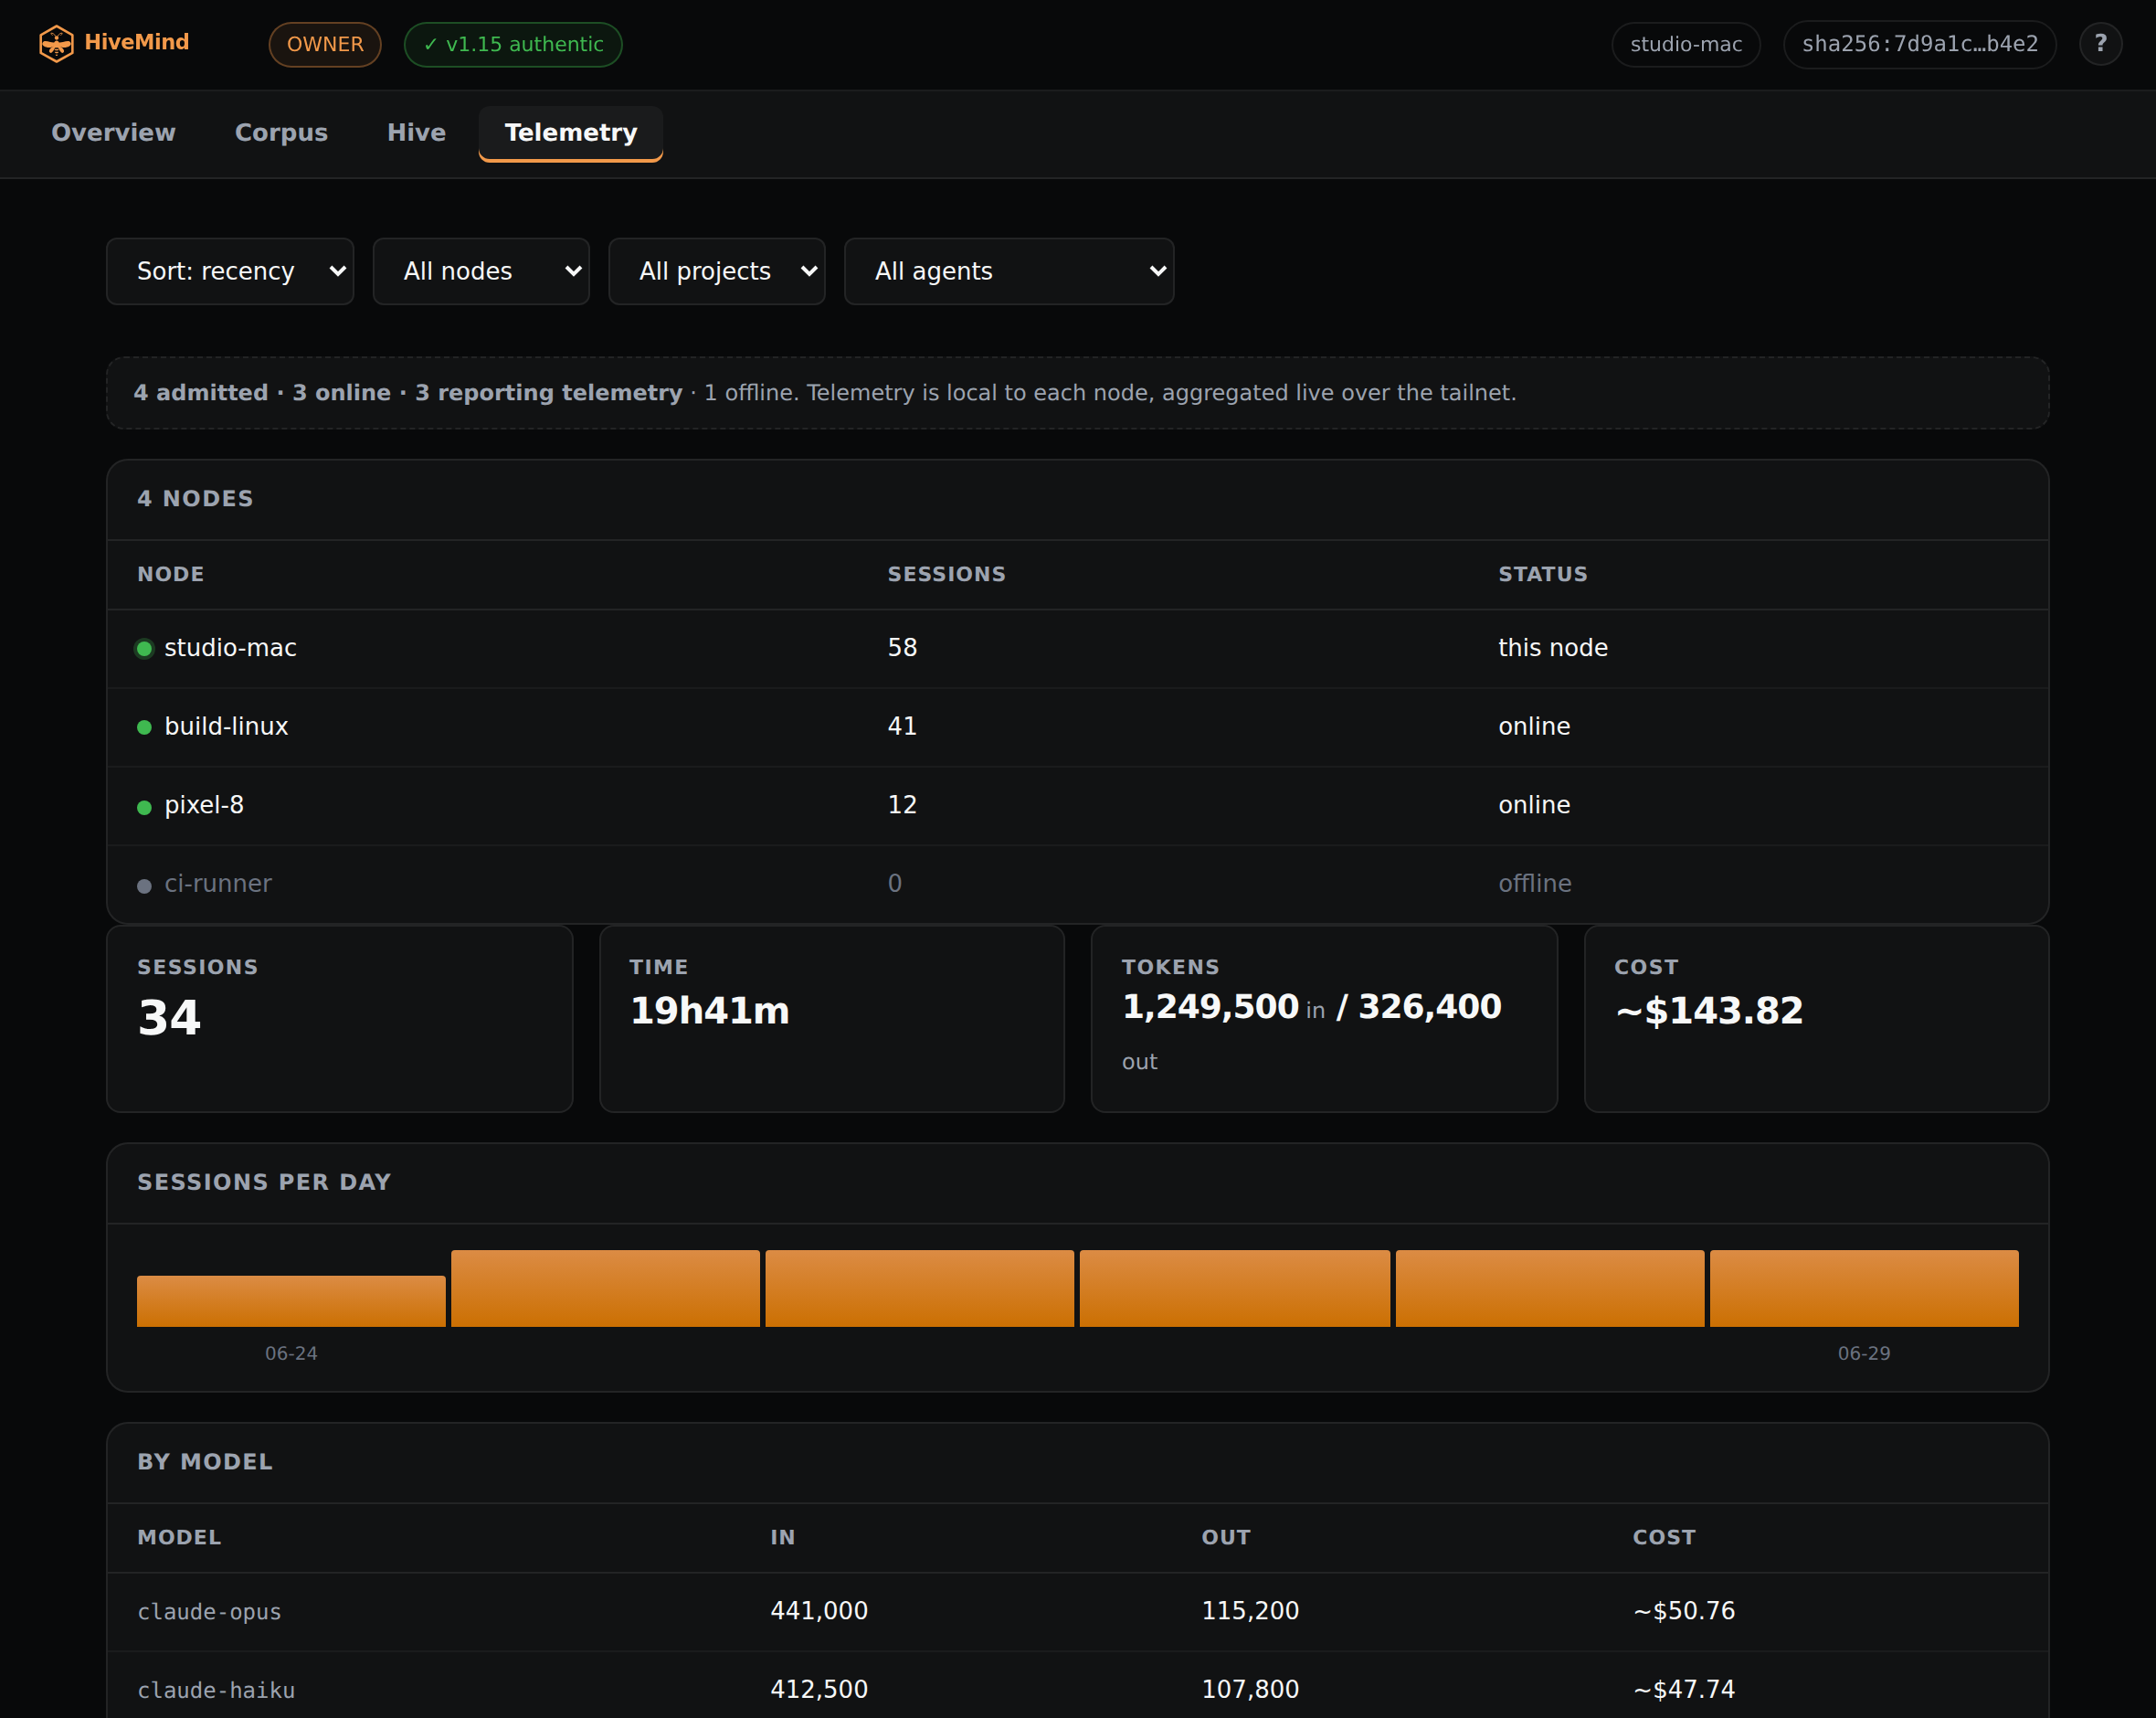Screen dimensions: 2156x1718
Task: Select the build-linux node name
Action: coord(226,726)
